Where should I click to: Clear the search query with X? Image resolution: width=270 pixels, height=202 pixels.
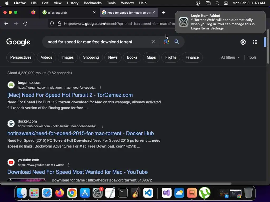pyautogui.click(x=153, y=42)
